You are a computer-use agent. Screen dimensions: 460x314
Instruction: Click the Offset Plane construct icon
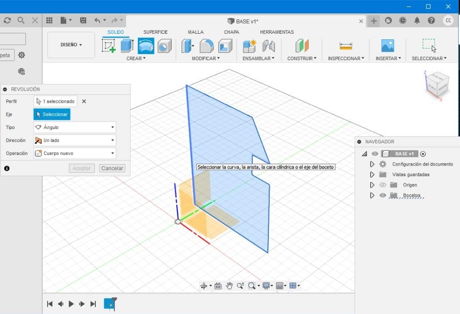(x=302, y=46)
